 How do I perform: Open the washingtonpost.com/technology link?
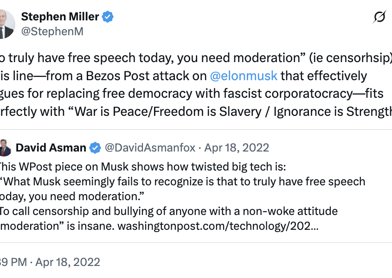[x=218, y=227]
